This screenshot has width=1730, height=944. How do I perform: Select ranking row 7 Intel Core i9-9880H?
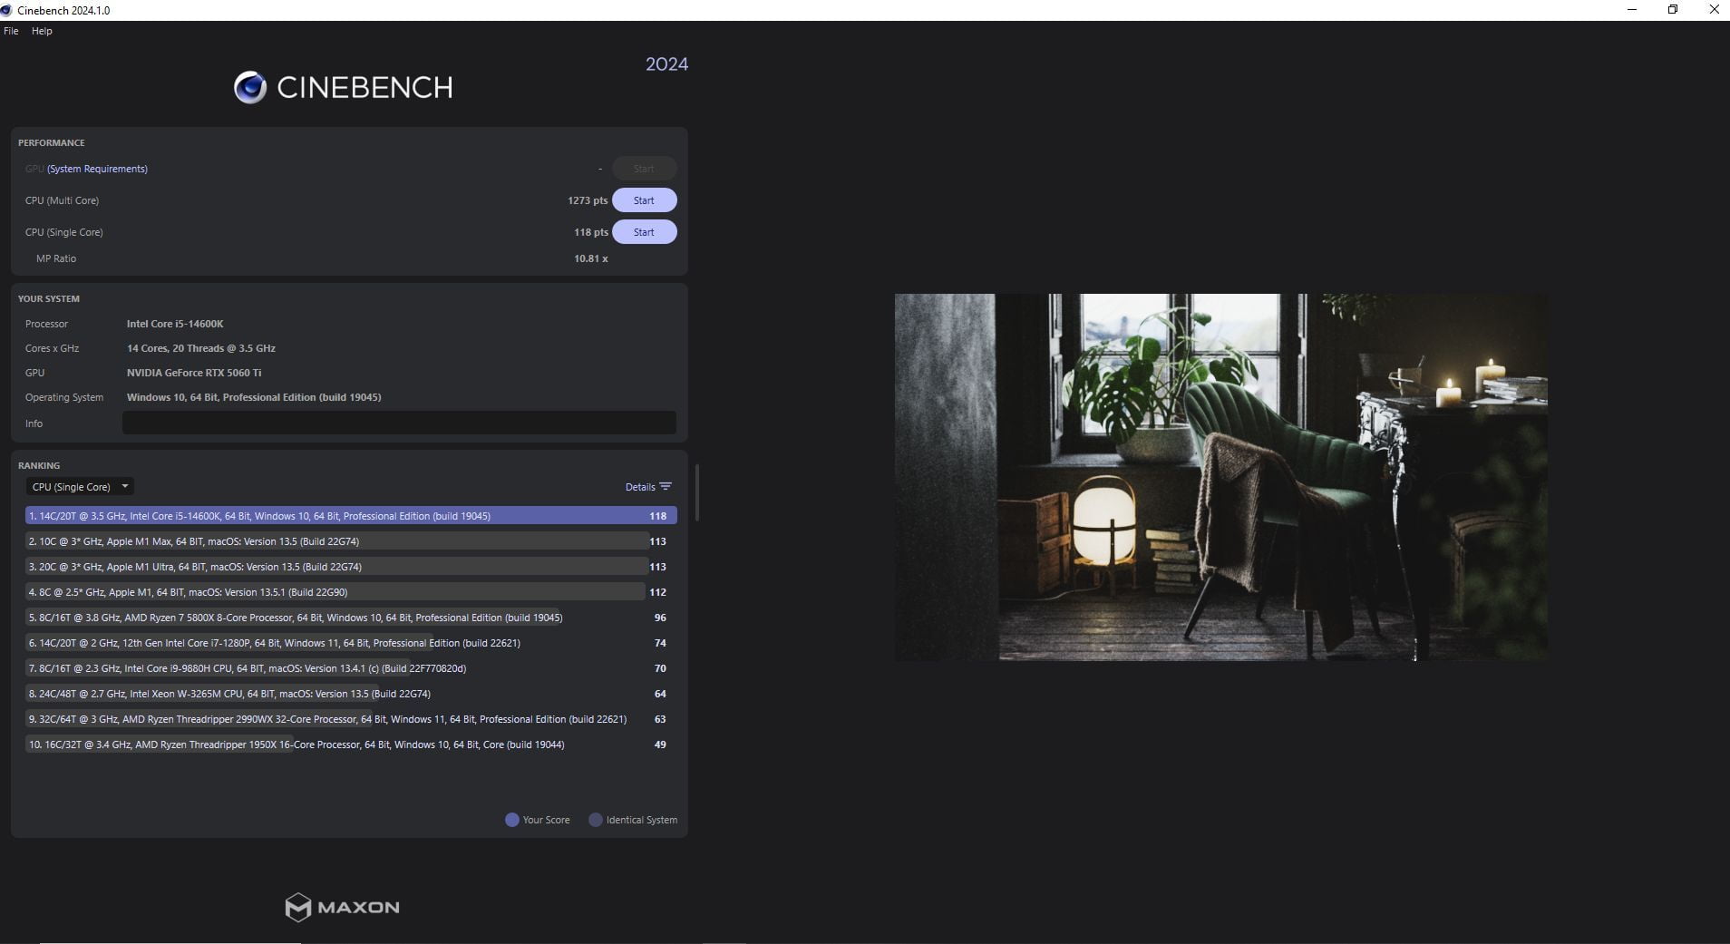tap(351, 668)
